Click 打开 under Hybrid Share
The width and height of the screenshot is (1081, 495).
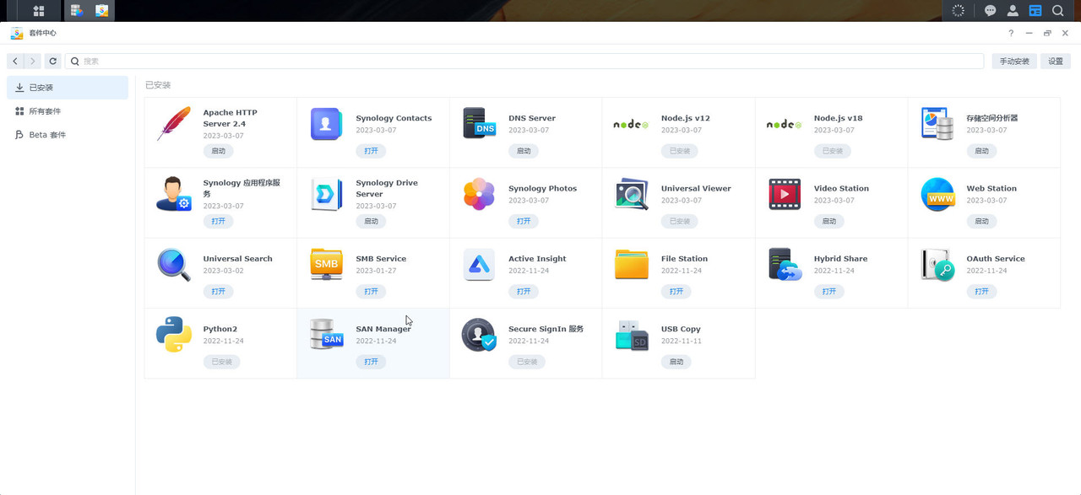pyautogui.click(x=828, y=291)
